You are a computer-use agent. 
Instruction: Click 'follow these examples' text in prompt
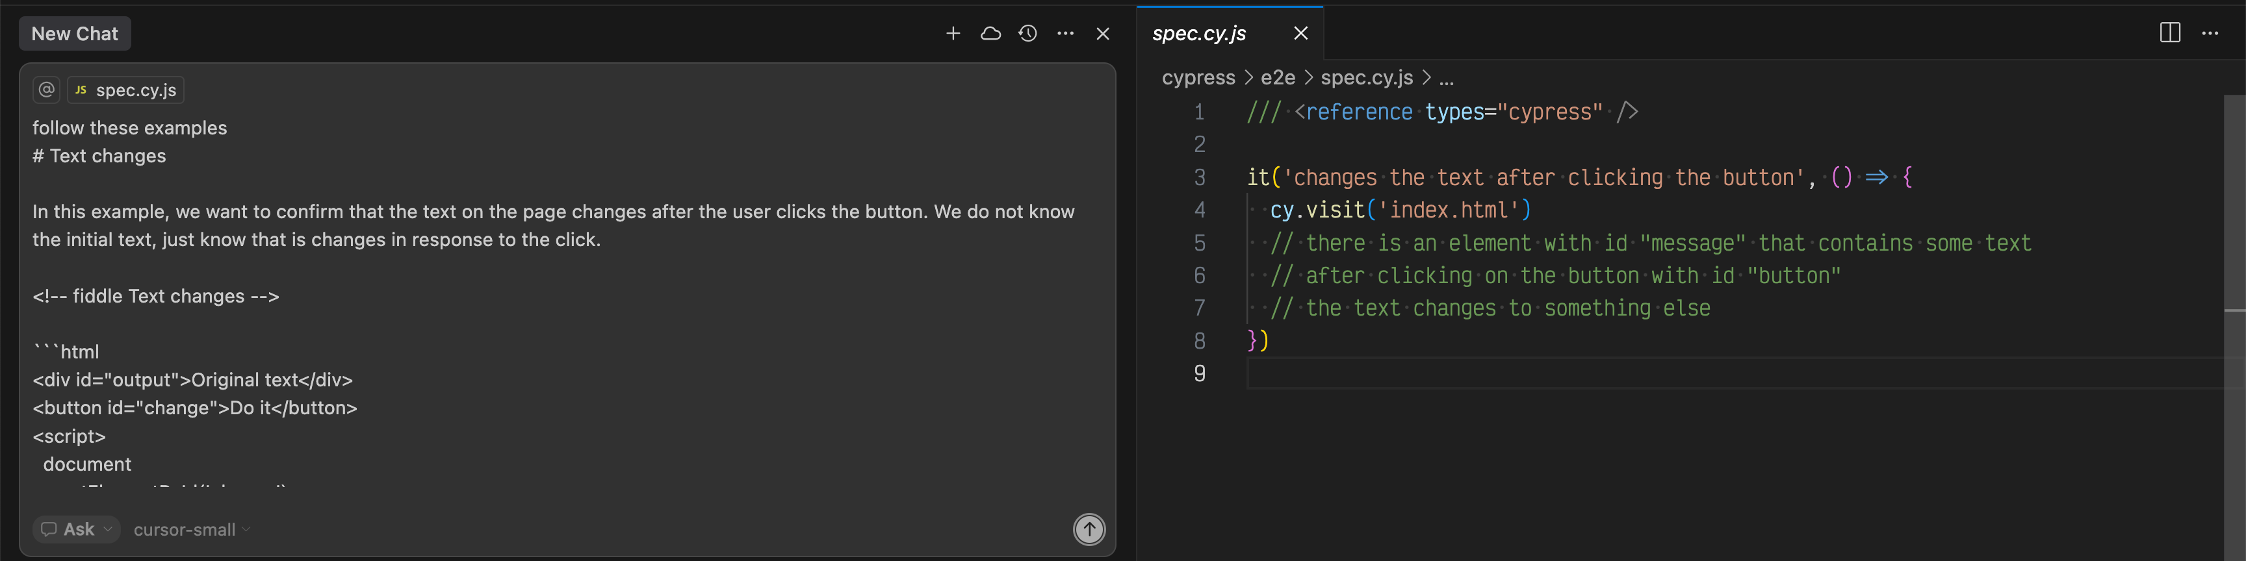[x=130, y=128]
